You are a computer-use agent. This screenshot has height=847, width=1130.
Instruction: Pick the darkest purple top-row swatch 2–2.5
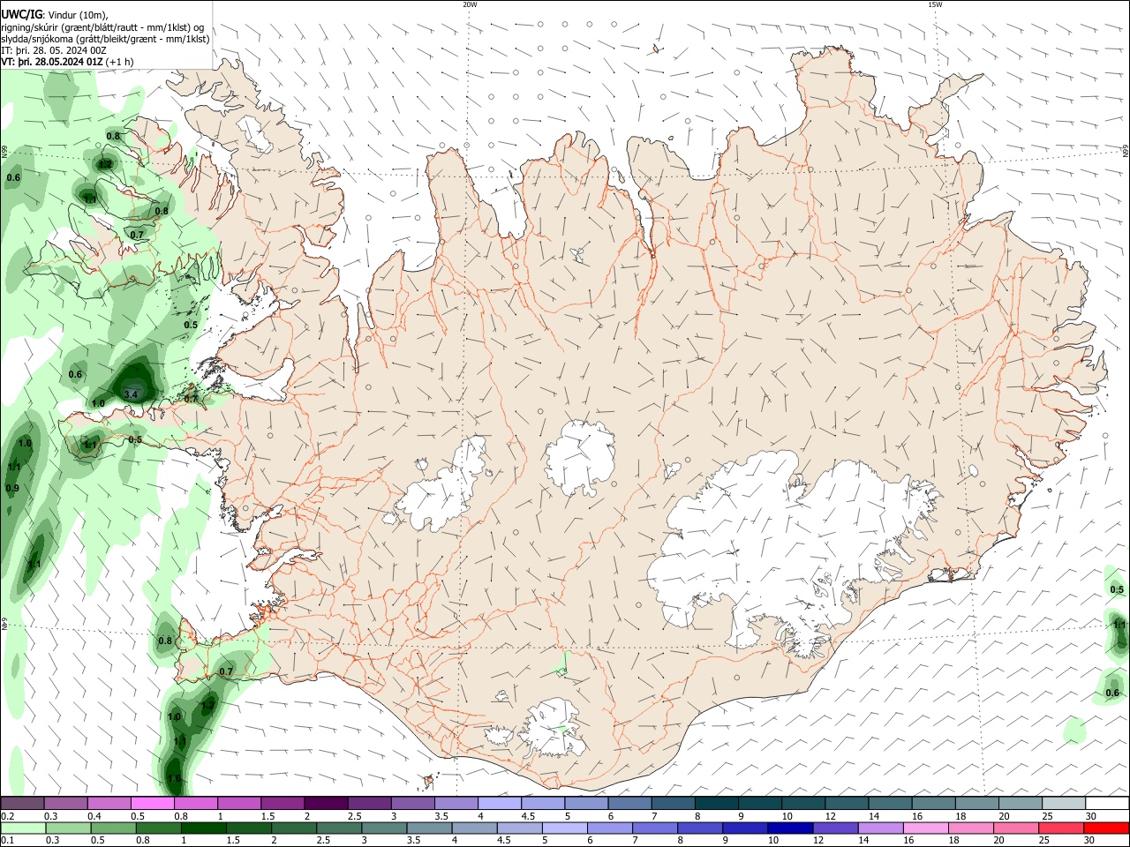tap(326, 803)
